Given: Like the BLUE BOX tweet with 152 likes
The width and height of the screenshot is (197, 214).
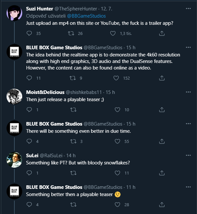Looking at the screenshot, I should 116,78.
